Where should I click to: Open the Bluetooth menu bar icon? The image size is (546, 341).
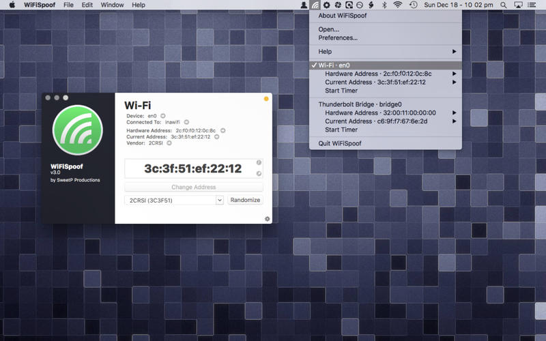click(x=384, y=5)
